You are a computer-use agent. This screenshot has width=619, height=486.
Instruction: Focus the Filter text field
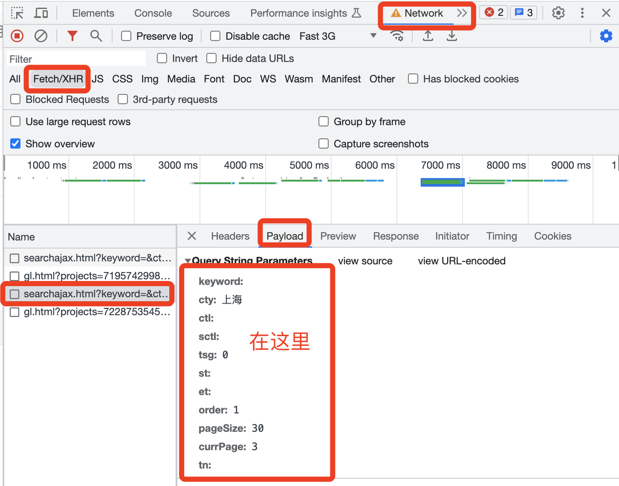tap(76, 59)
